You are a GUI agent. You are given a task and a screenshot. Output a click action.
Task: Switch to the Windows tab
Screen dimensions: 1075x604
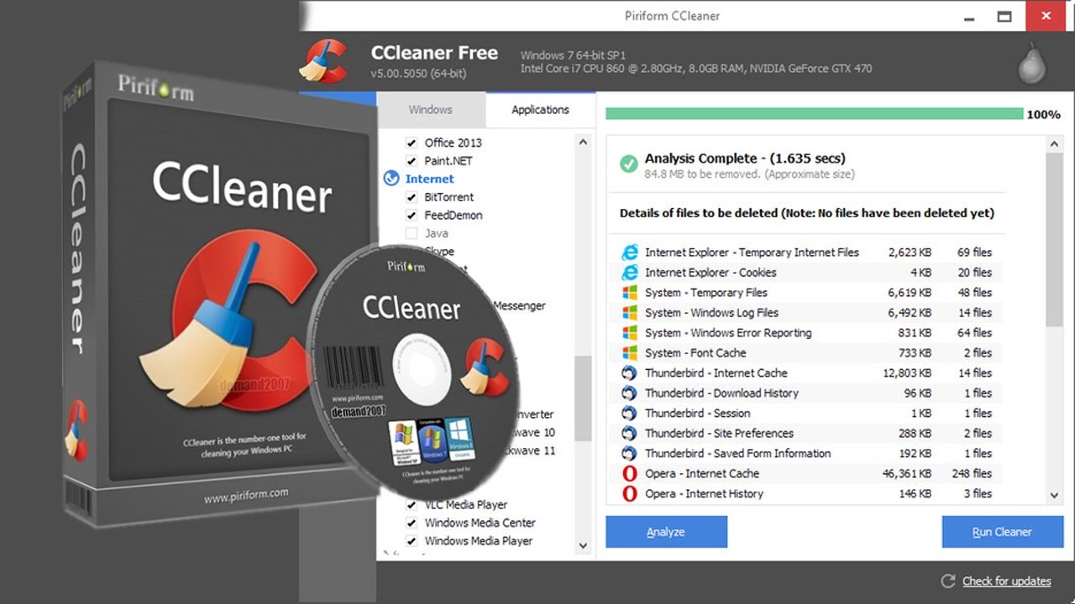click(x=431, y=110)
